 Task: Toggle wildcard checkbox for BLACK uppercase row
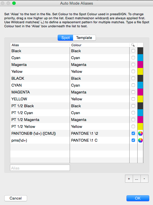(133, 78)
